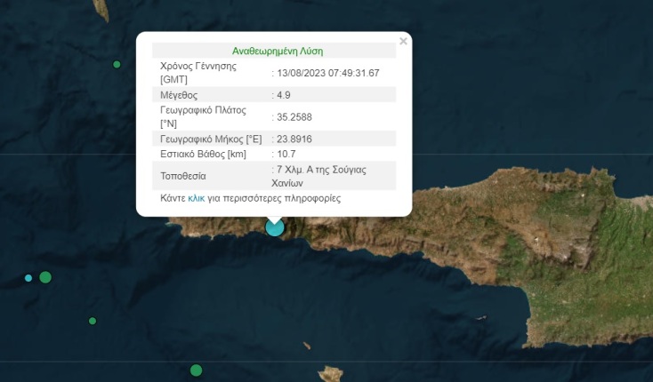Select the green marker near the top-left island
653x382 pixels.
coord(117,65)
